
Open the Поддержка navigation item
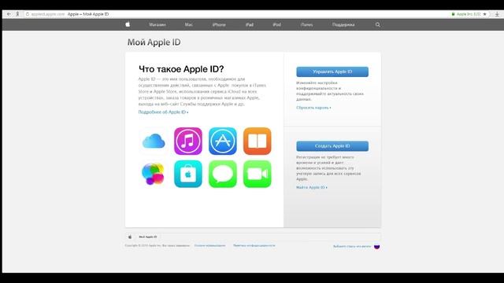click(x=343, y=24)
